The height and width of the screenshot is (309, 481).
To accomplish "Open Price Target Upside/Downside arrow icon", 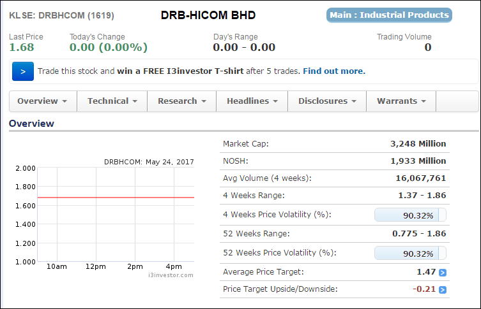I will (442, 289).
